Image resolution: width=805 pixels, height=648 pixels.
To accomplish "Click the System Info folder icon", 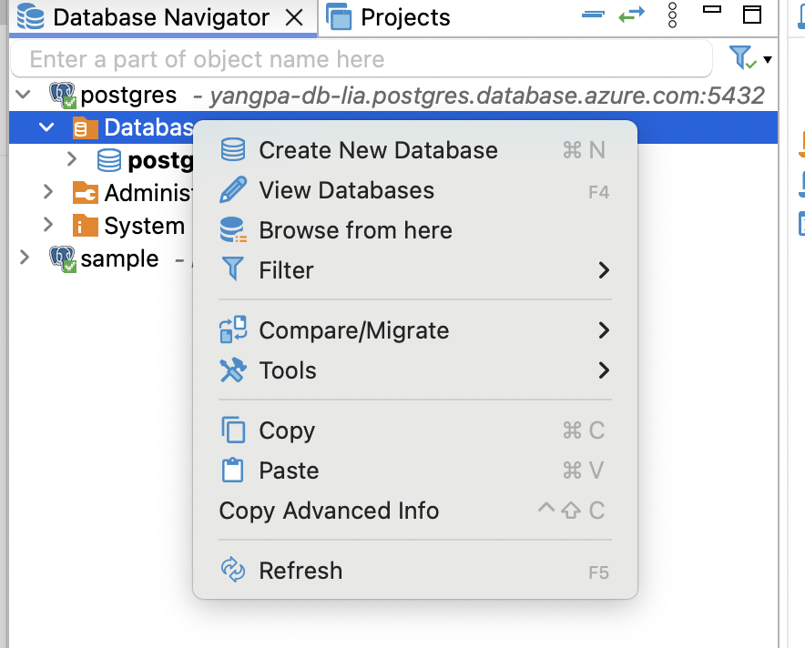I will pos(86,225).
